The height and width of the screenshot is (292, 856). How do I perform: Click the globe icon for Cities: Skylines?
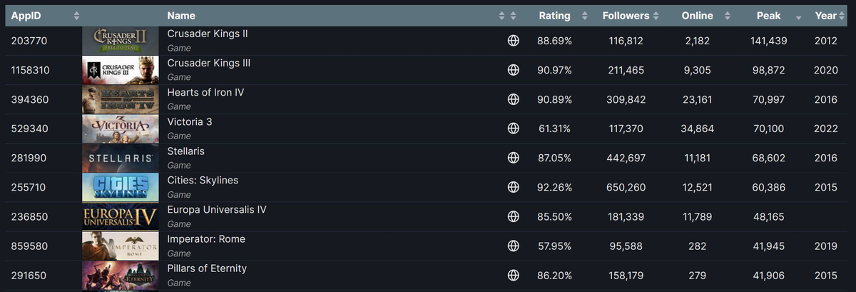point(512,188)
